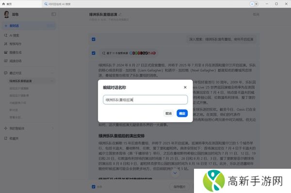Minimize the Doubao window
The width and height of the screenshot is (291, 193).
coord(267,4)
